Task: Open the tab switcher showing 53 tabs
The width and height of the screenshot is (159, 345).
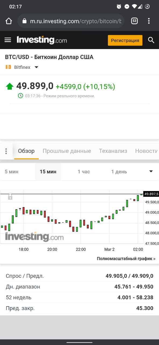Action: [x=134, y=21]
